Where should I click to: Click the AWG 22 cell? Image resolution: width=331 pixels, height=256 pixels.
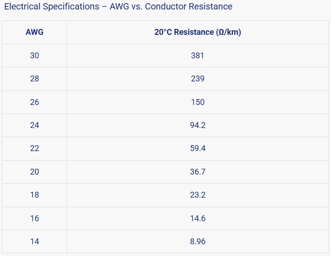34,148
